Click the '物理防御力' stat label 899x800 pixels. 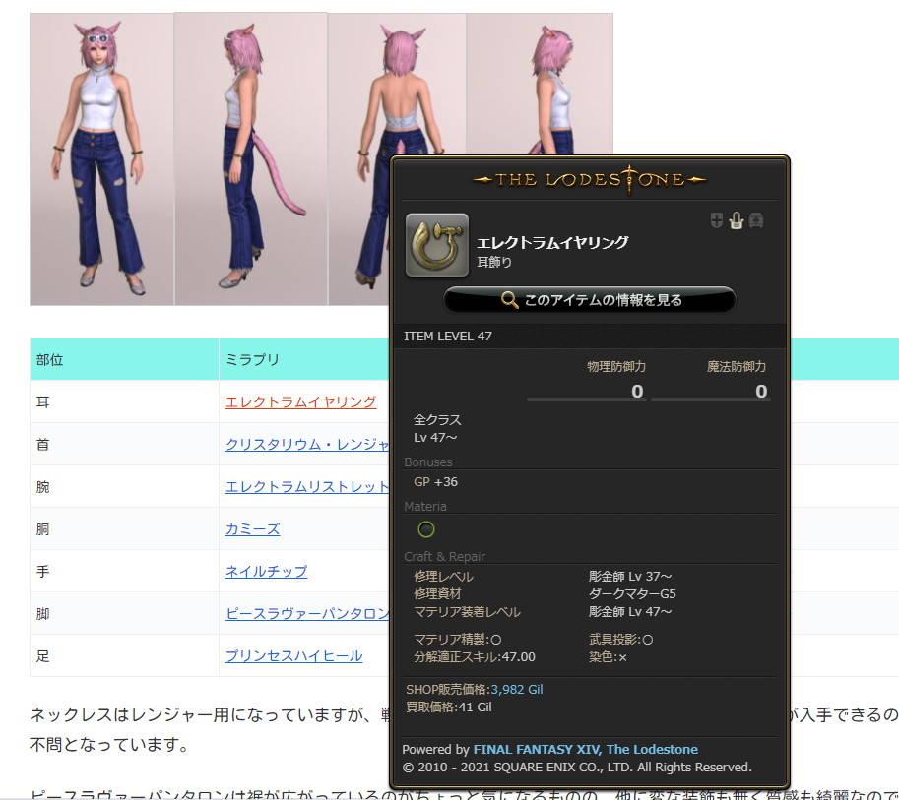coord(616,367)
